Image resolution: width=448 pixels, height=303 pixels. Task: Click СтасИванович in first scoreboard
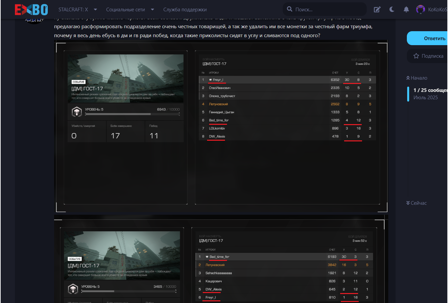tap(220, 88)
